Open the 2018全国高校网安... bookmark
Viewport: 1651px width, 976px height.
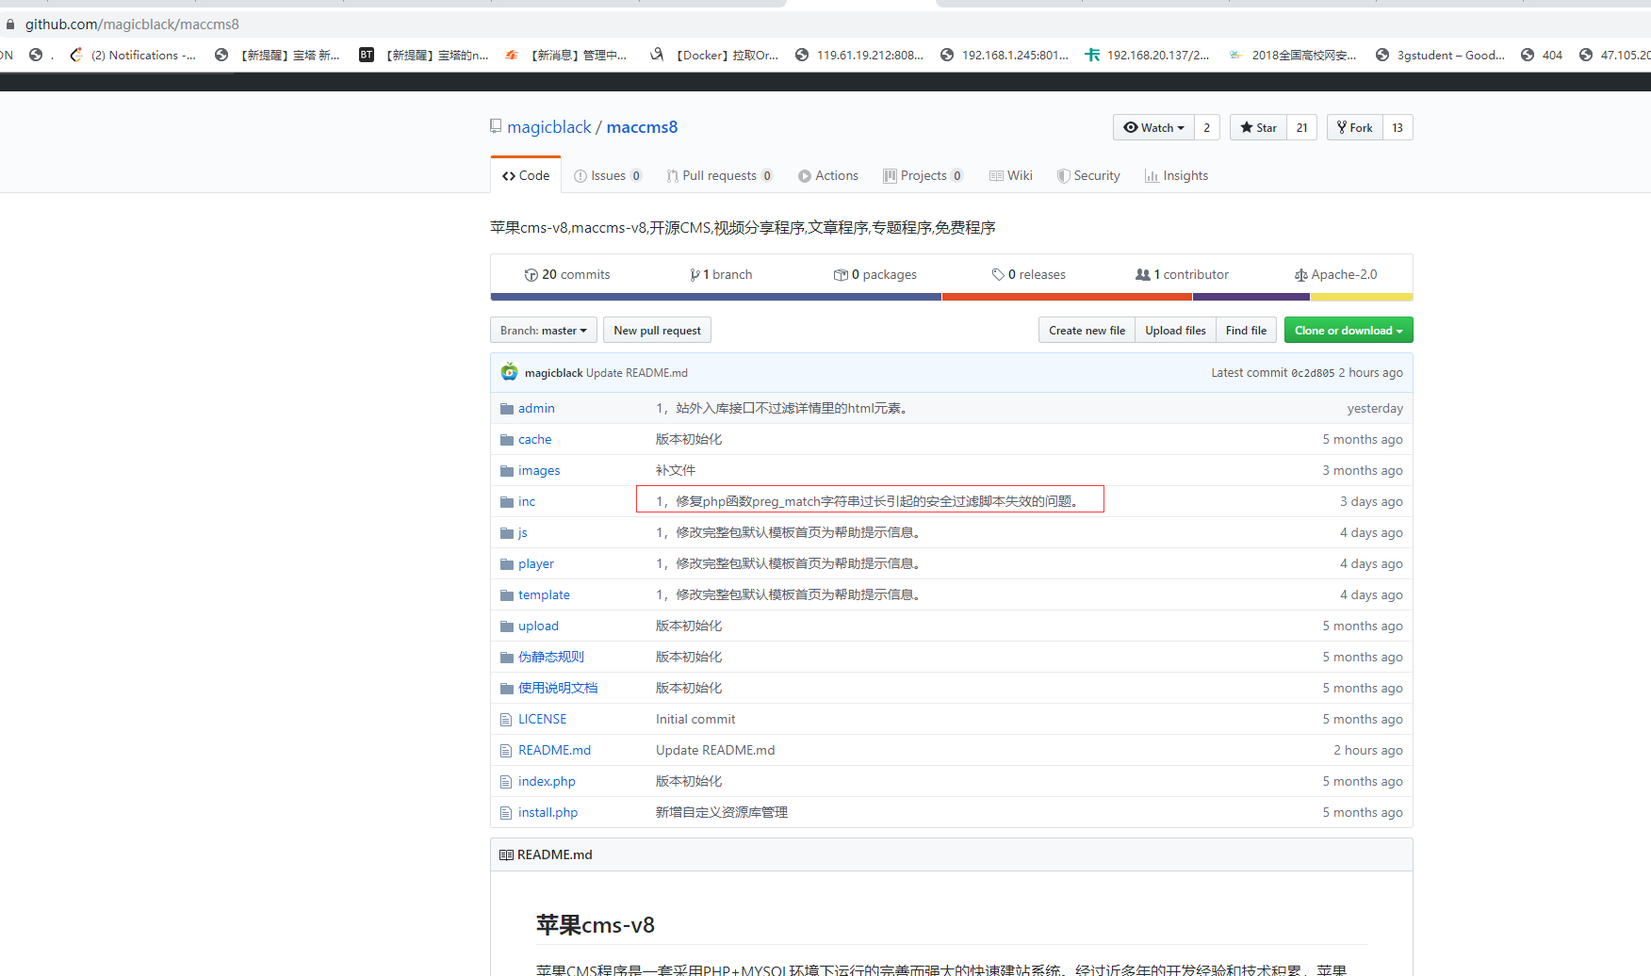pyautogui.click(x=1293, y=55)
